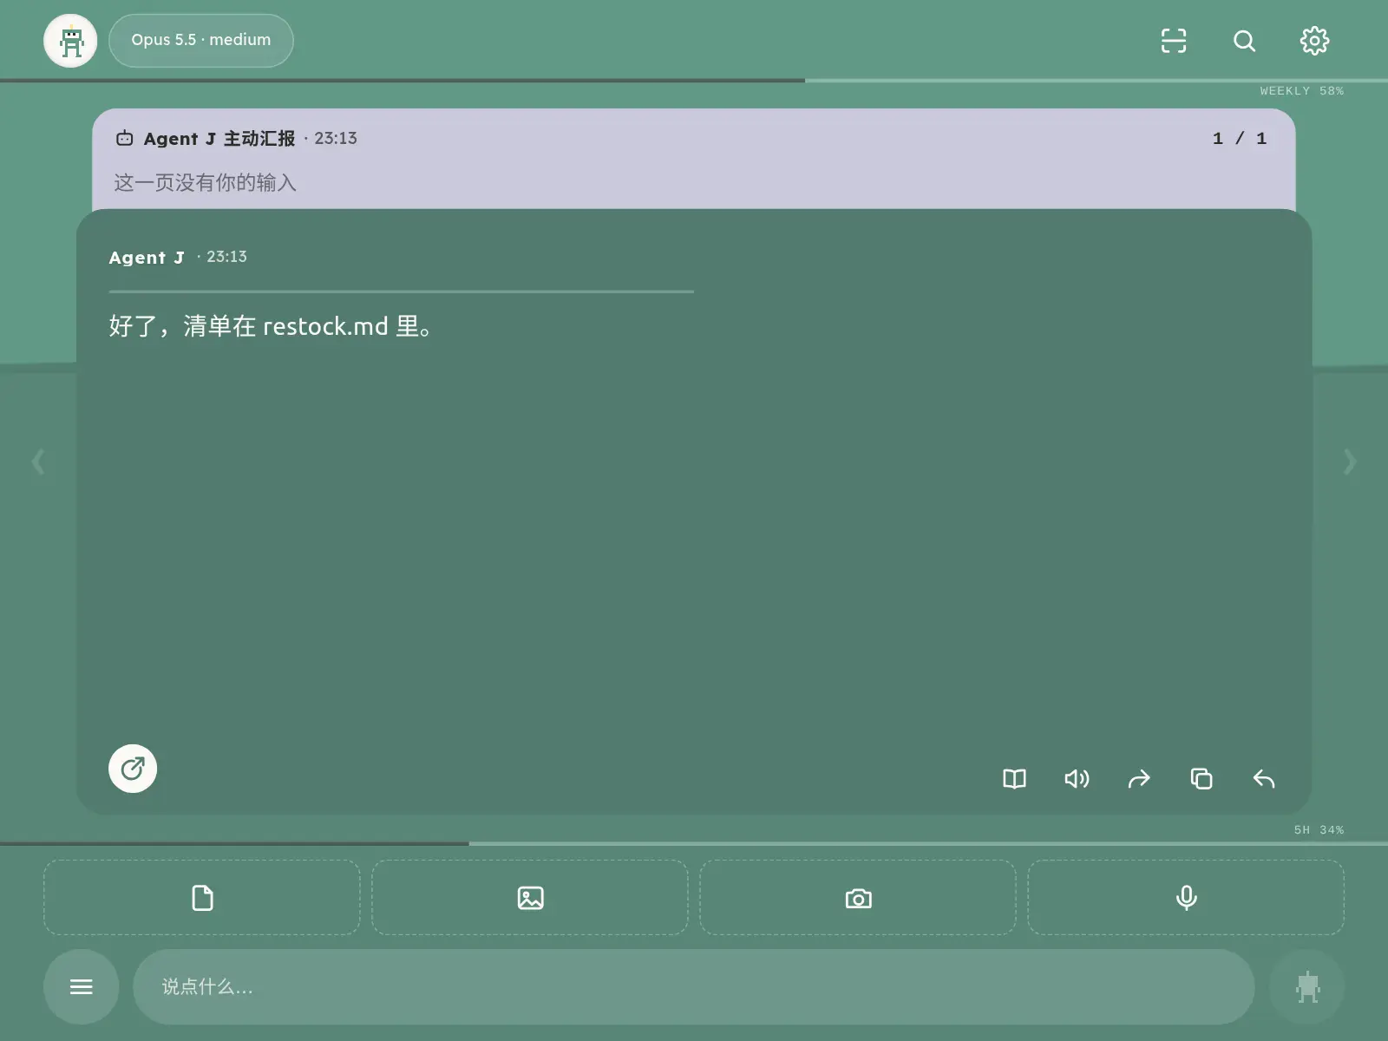This screenshot has height=1041, width=1388.
Task: Open the hamburger menu button
Action: (x=82, y=987)
